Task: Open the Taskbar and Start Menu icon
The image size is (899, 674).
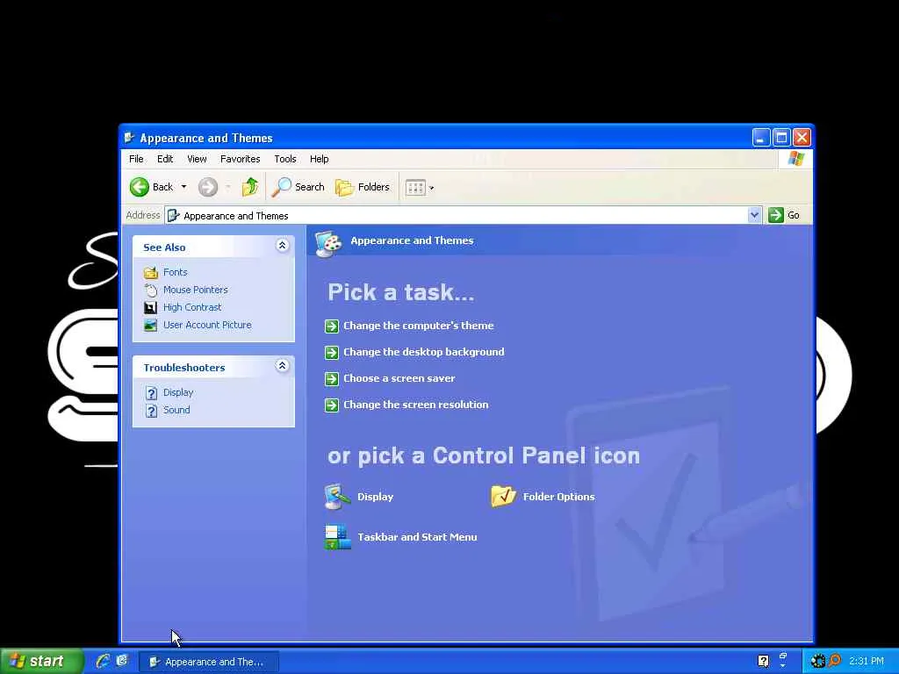Action: coord(337,537)
